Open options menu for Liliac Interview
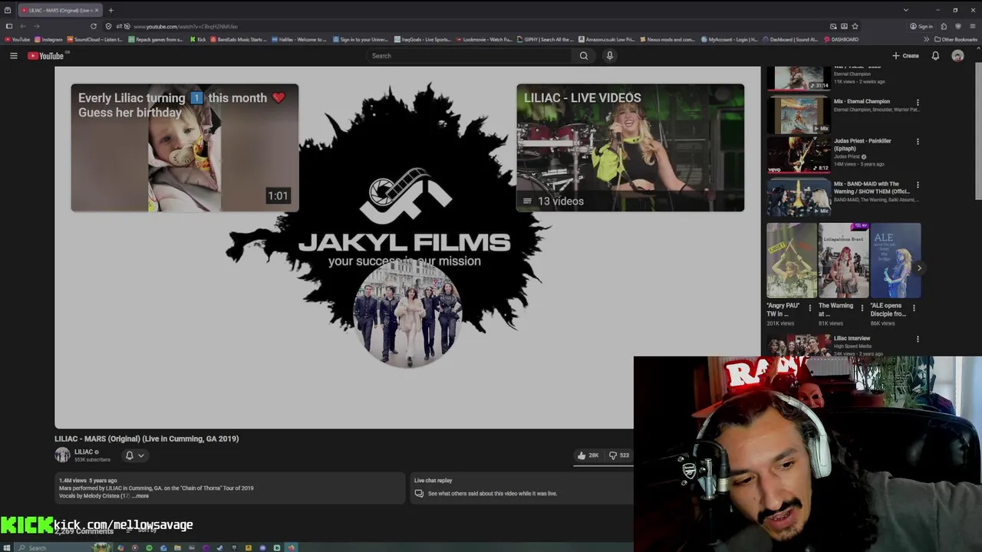The width and height of the screenshot is (982, 552). click(x=918, y=339)
